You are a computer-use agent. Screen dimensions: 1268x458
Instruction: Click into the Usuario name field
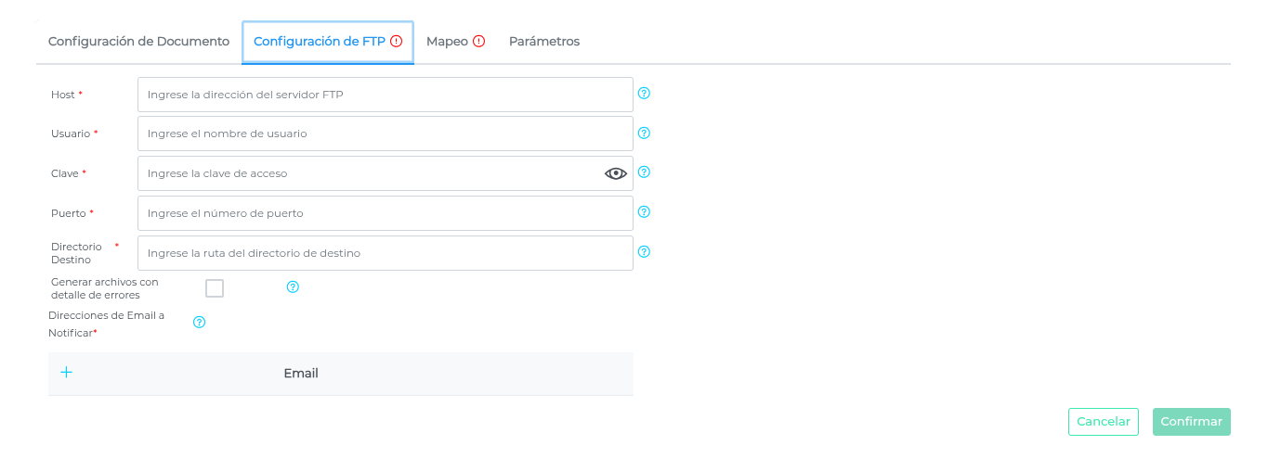(385, 134)
